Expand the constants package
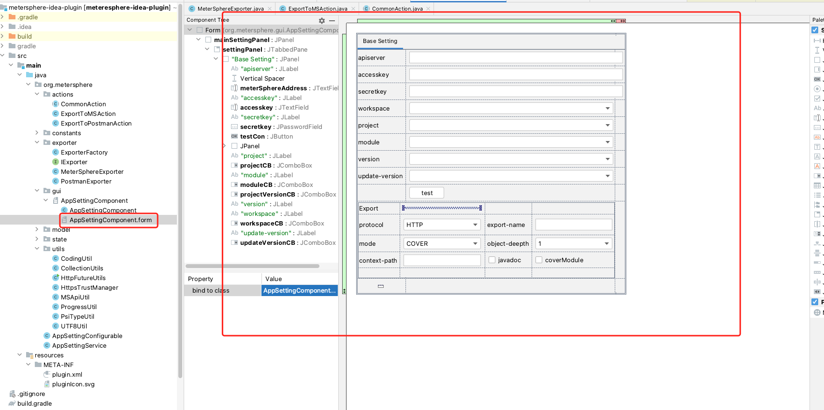 tap(37, 133)
